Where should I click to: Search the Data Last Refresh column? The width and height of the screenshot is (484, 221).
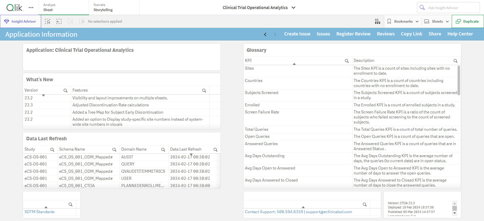pyautogui.click(x=216, y=150)
